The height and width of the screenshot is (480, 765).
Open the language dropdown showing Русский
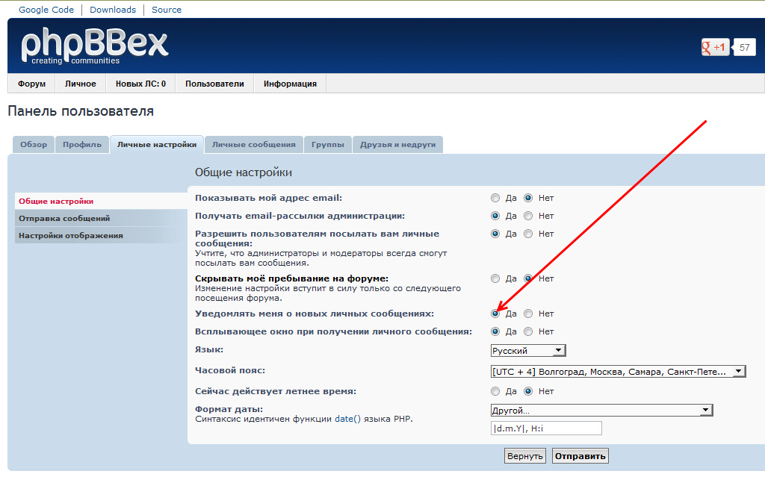[528, 351]
